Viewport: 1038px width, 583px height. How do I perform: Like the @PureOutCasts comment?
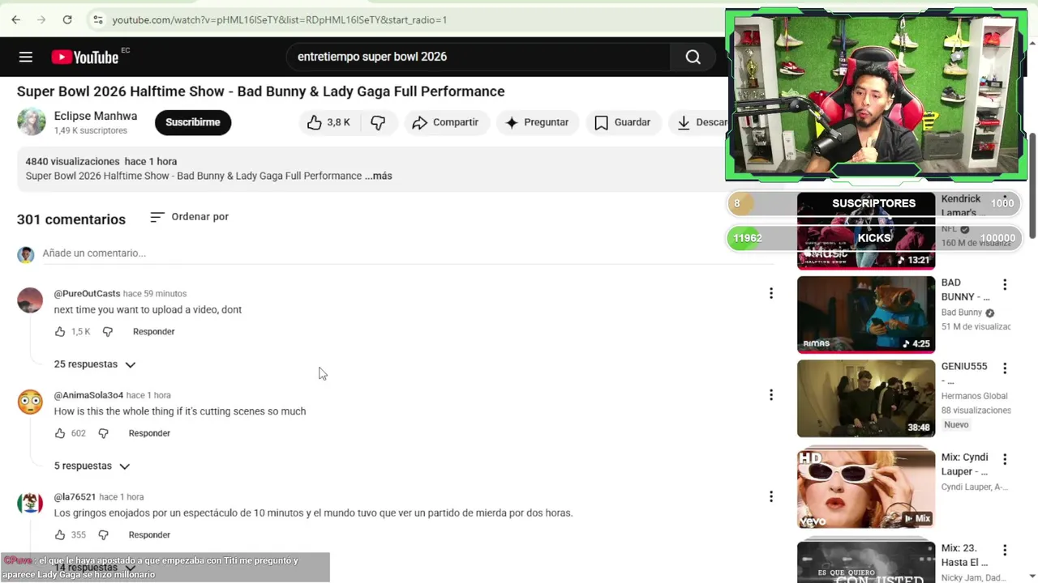click(60, 332)
